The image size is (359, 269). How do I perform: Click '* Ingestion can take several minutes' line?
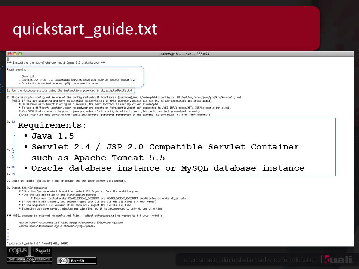90,208
